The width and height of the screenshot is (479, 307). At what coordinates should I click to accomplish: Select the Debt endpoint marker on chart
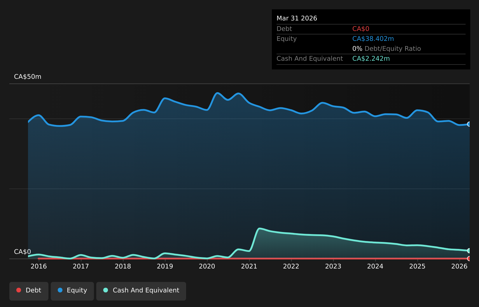[469, 259]
